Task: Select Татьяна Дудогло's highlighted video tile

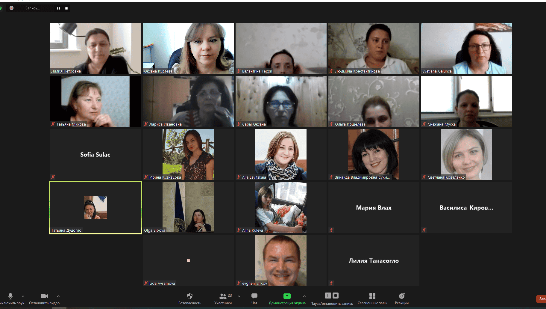Action: (x=95, y=207)
